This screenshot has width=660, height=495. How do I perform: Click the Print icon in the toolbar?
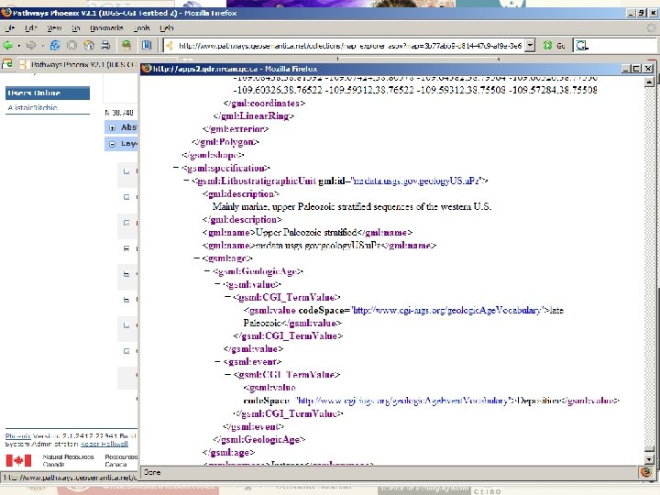(x=105, y=45)
